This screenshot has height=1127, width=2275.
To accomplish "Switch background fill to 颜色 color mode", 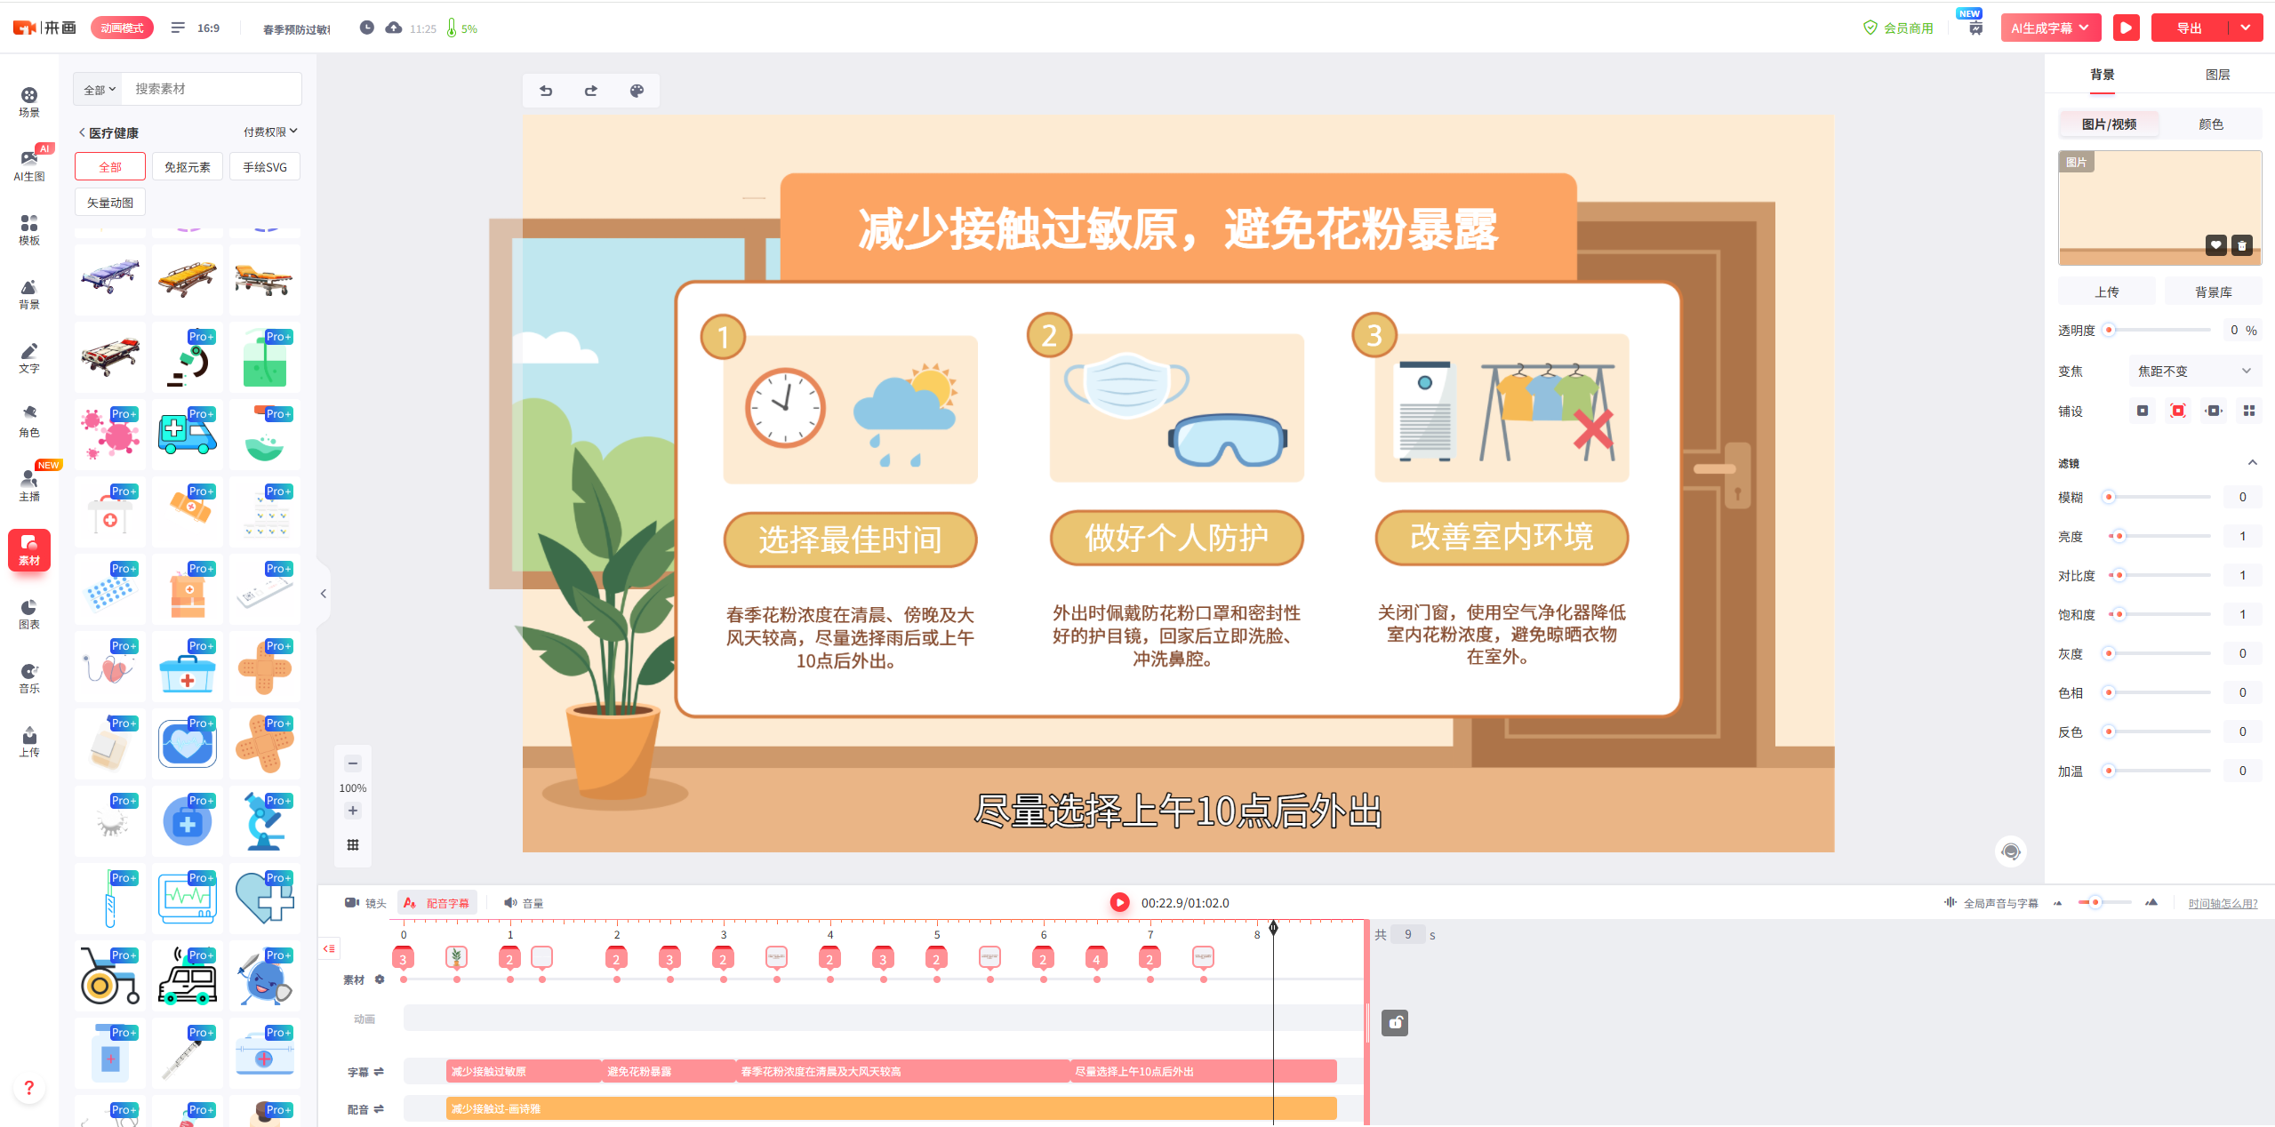I will click(x=2211, y=124).
